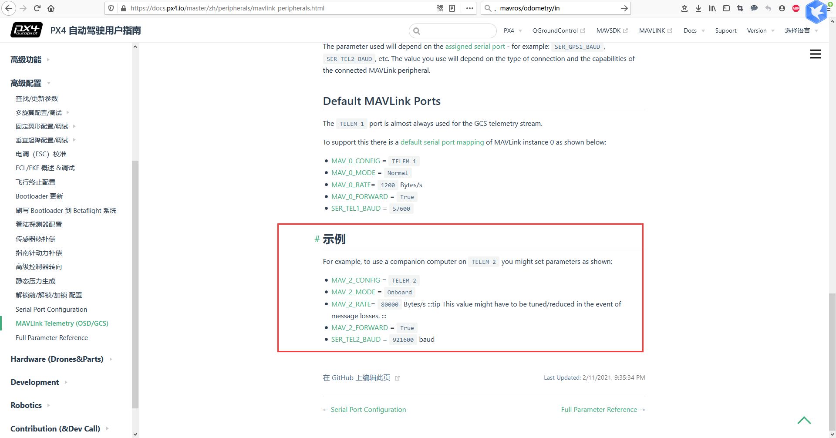The image size is (836, 438).
Task: Click the back-to-top arrow icon
Action: (x=804, y=420)
